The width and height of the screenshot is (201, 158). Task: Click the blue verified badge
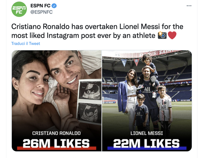tap(54, 6)
